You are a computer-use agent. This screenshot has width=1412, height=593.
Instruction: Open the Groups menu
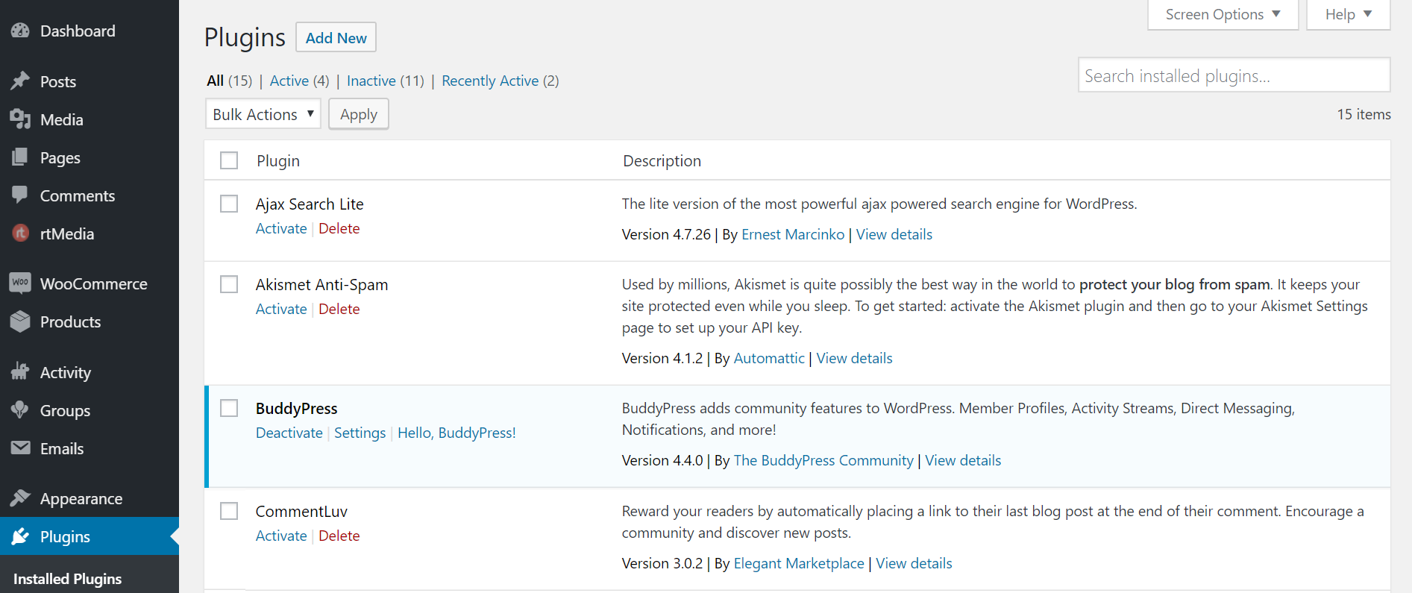(x=65, y=410)
